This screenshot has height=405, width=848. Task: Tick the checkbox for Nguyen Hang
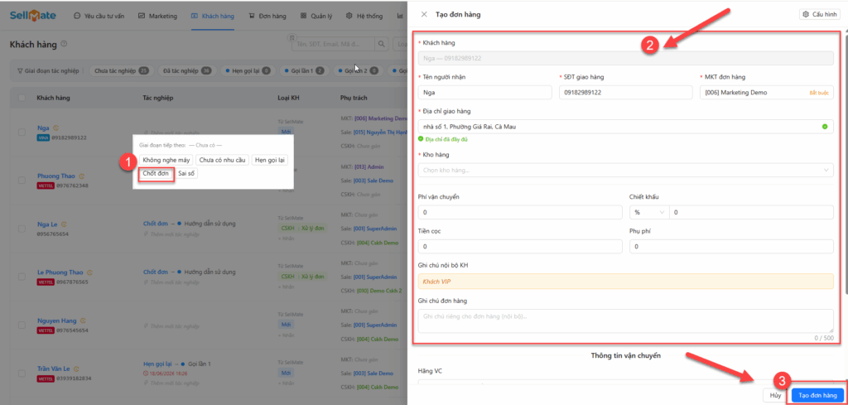pyautogui.click(x=22, y=325)
